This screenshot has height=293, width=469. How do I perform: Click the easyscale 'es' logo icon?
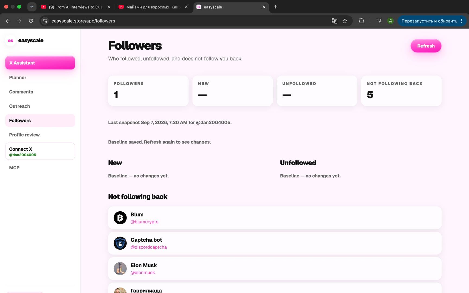(x=11, y=40)
